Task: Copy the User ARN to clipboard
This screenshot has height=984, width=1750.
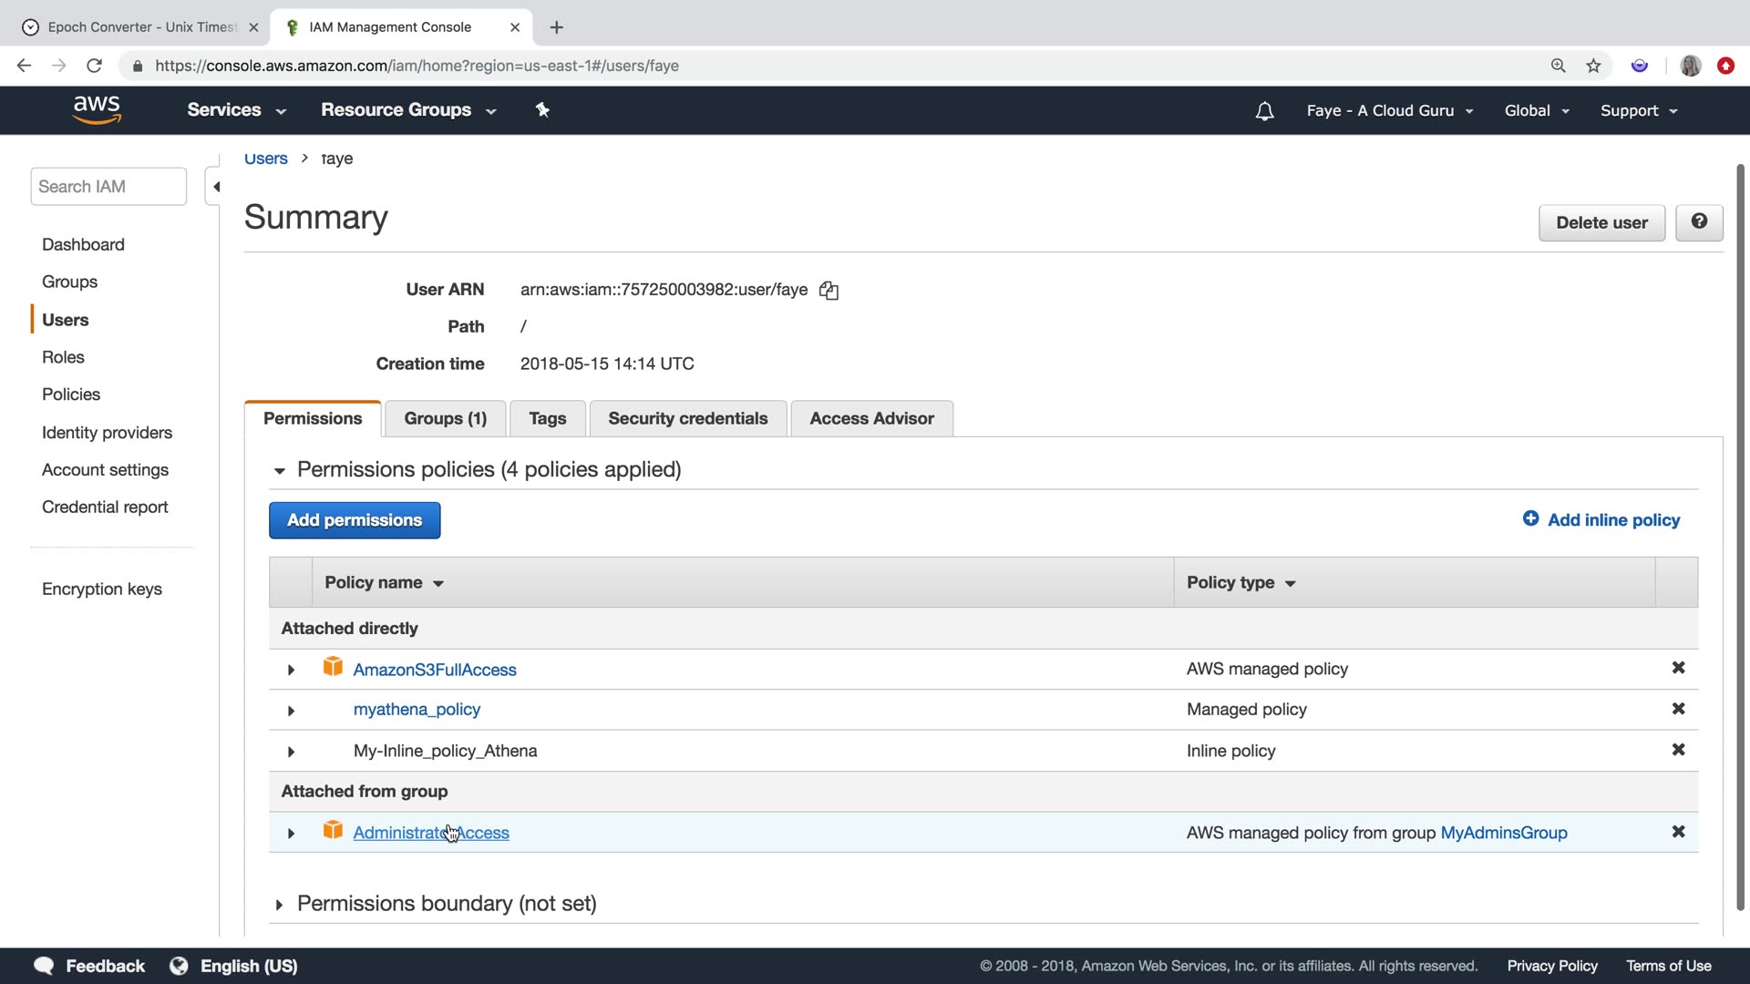Action: 829,291
